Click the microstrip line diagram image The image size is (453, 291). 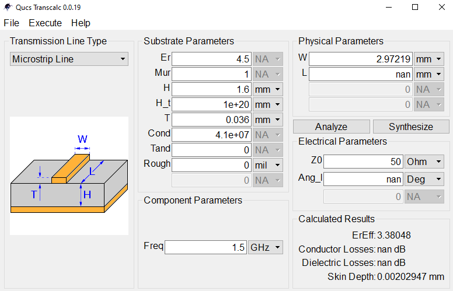coord(69,176)
